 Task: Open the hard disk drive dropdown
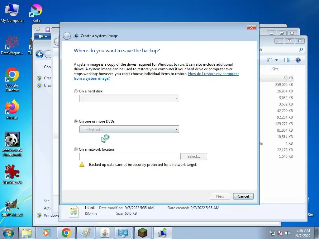tap(129, 98)
